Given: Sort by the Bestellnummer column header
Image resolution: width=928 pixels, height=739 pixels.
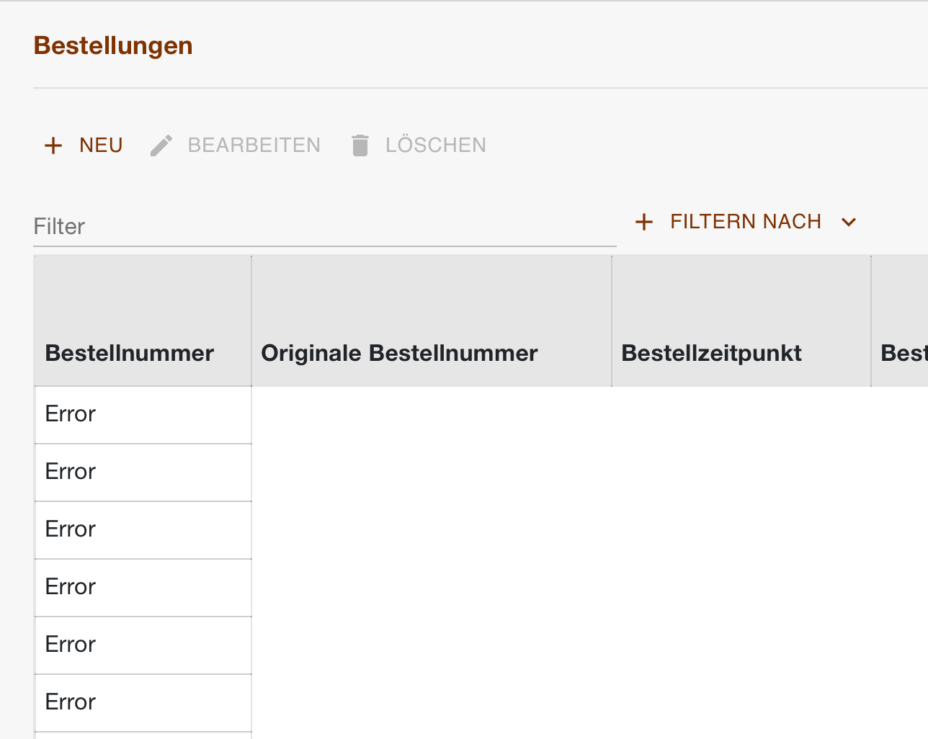Looking at the screenshot, I should tap(130, 353).
